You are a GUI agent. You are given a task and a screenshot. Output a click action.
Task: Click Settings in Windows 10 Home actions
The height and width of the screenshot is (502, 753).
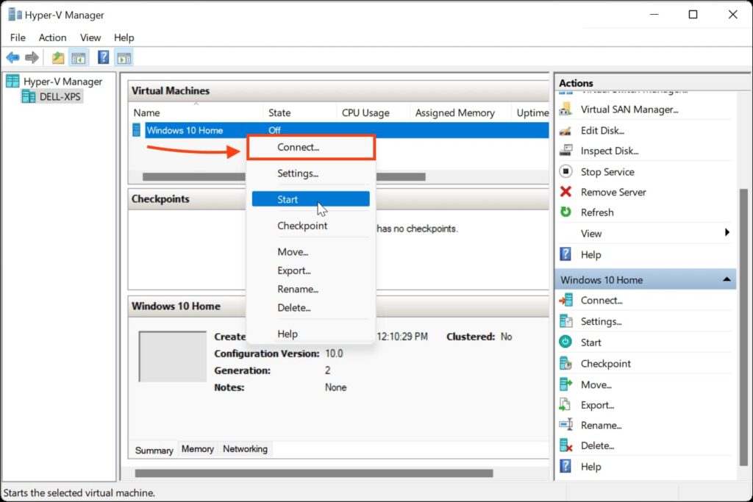(x=601, y=321)
